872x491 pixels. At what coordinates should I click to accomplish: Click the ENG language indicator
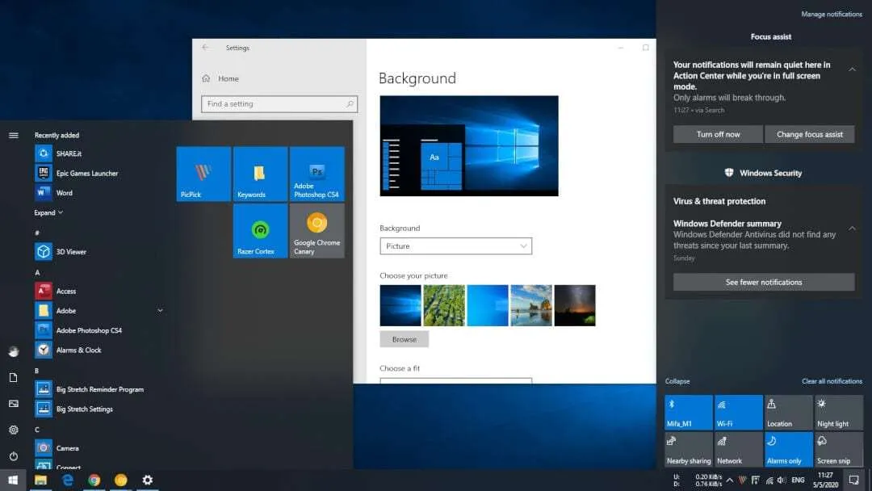coord(798,480)
